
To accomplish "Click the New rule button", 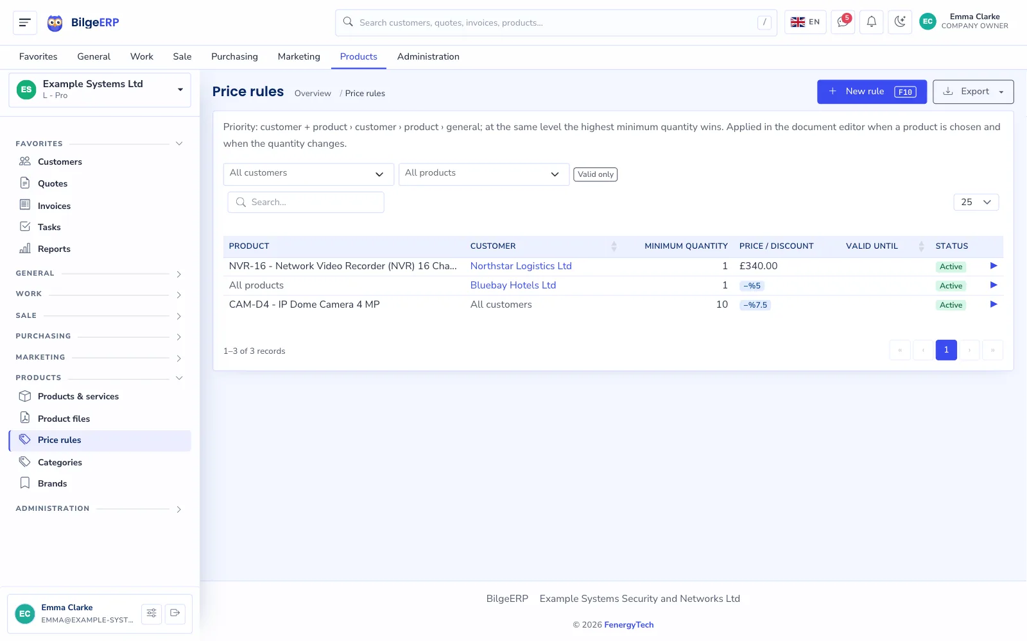I will pyautogui.click(x=872, y=92).
